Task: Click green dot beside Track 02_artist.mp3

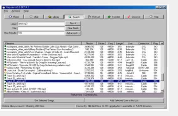Action: [x=5, y=78]
